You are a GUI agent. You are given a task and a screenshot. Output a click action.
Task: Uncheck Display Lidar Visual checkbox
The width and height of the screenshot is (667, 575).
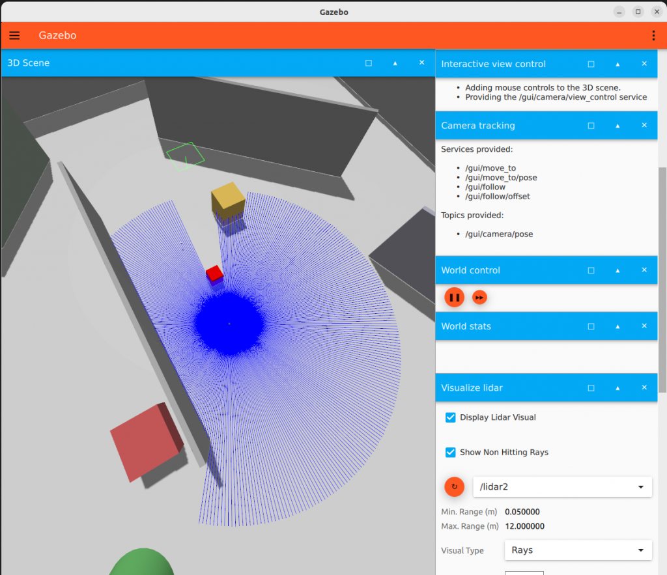(x=450, y=417)
